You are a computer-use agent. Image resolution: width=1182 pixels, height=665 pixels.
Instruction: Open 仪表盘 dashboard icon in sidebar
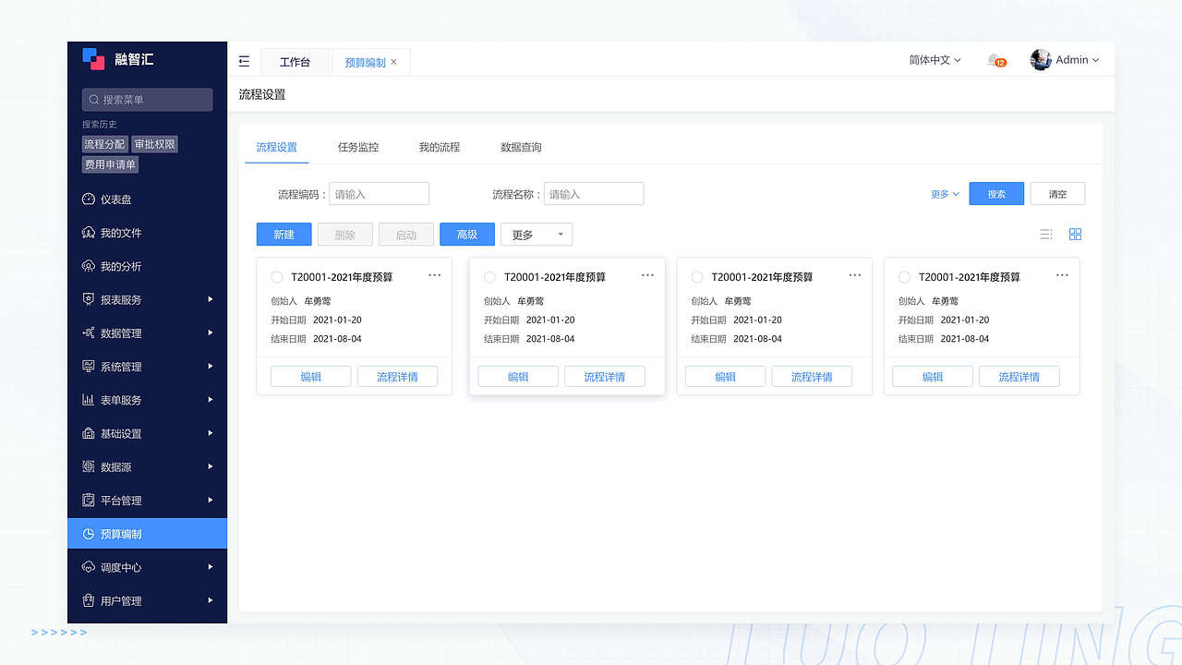[89, 199]
